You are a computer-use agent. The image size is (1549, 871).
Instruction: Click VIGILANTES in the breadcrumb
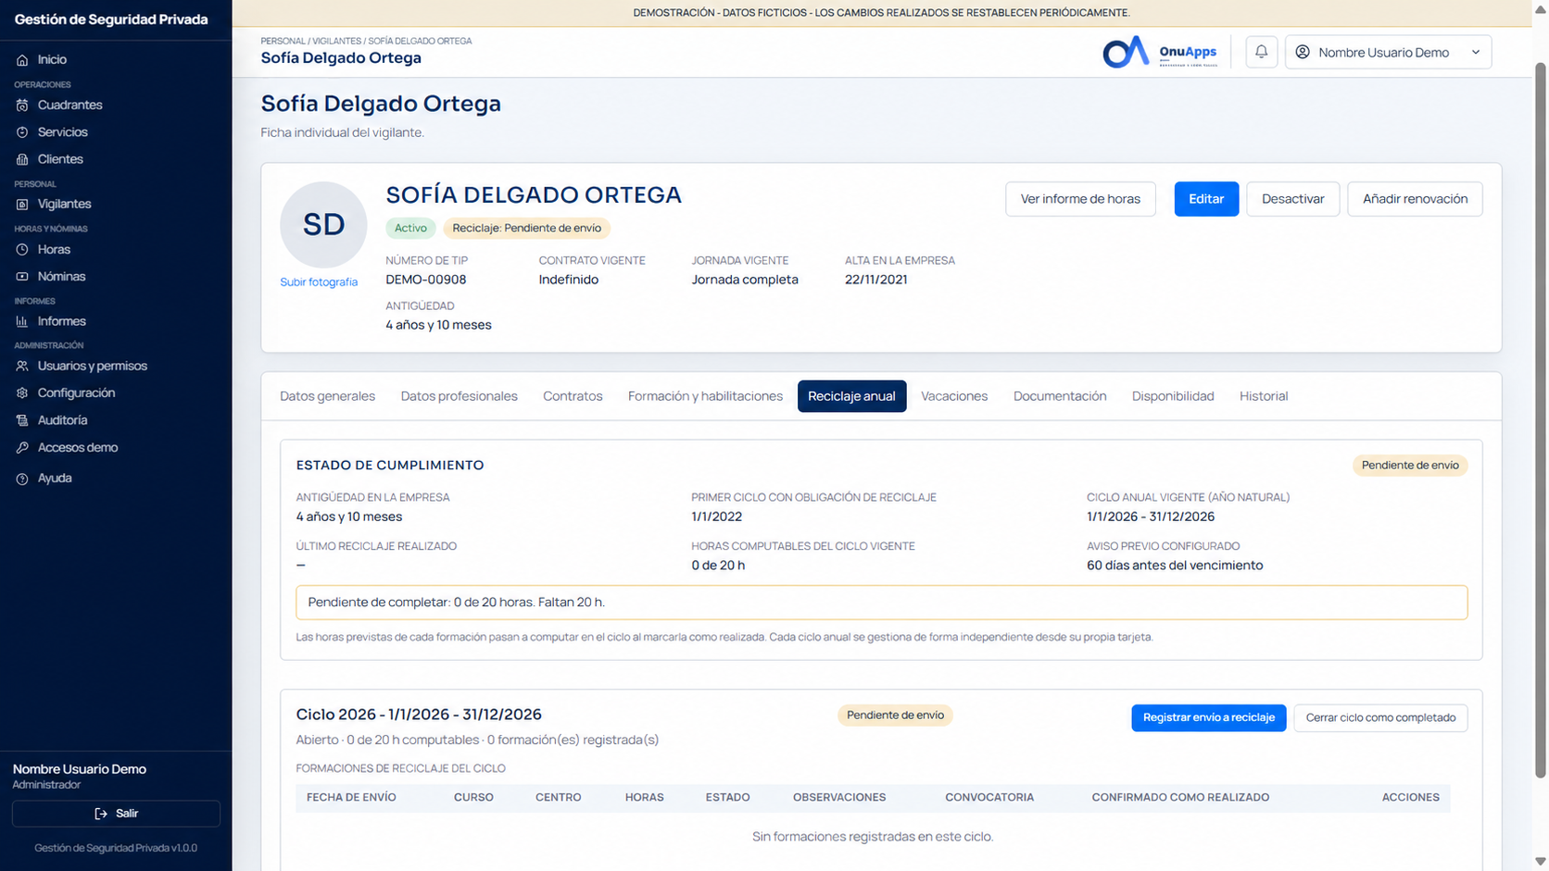click(336, 41)
